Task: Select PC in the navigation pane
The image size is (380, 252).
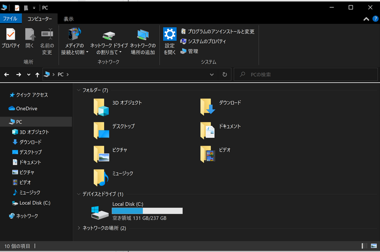Action: click(36, 122)
